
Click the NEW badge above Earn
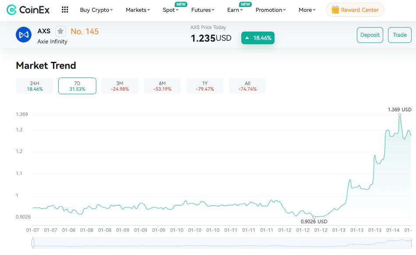pyautogui.click(x=245, y=4)
